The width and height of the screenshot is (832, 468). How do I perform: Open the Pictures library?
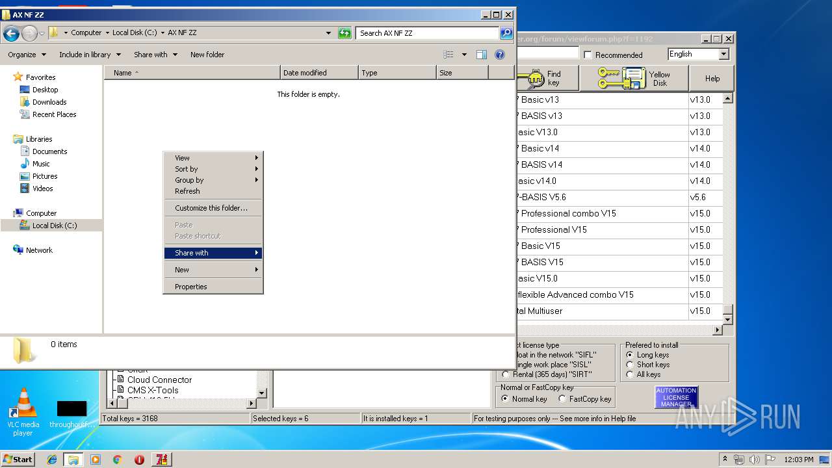click(45, 176)
